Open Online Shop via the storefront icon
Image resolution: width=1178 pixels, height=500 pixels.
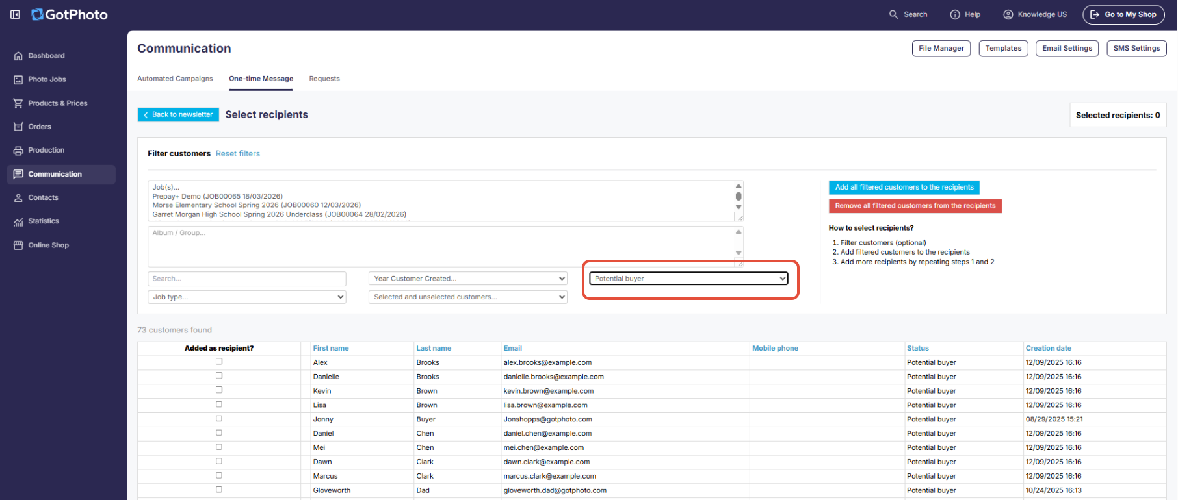pos(18,245)
